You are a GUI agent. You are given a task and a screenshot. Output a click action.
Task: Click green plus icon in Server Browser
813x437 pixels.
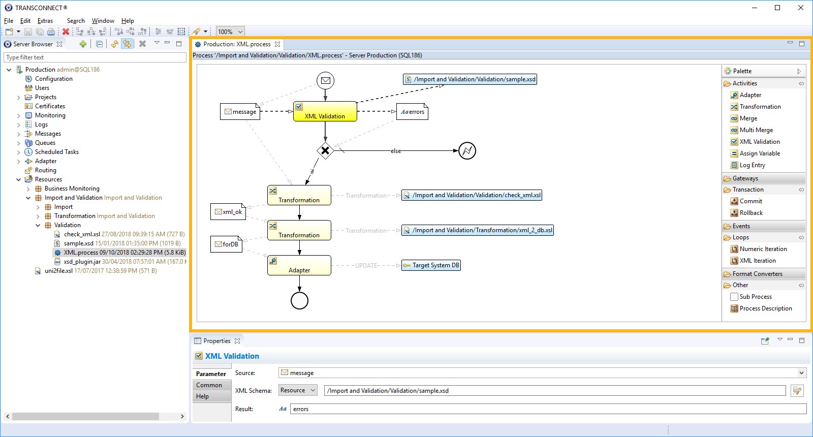[83, 44]
